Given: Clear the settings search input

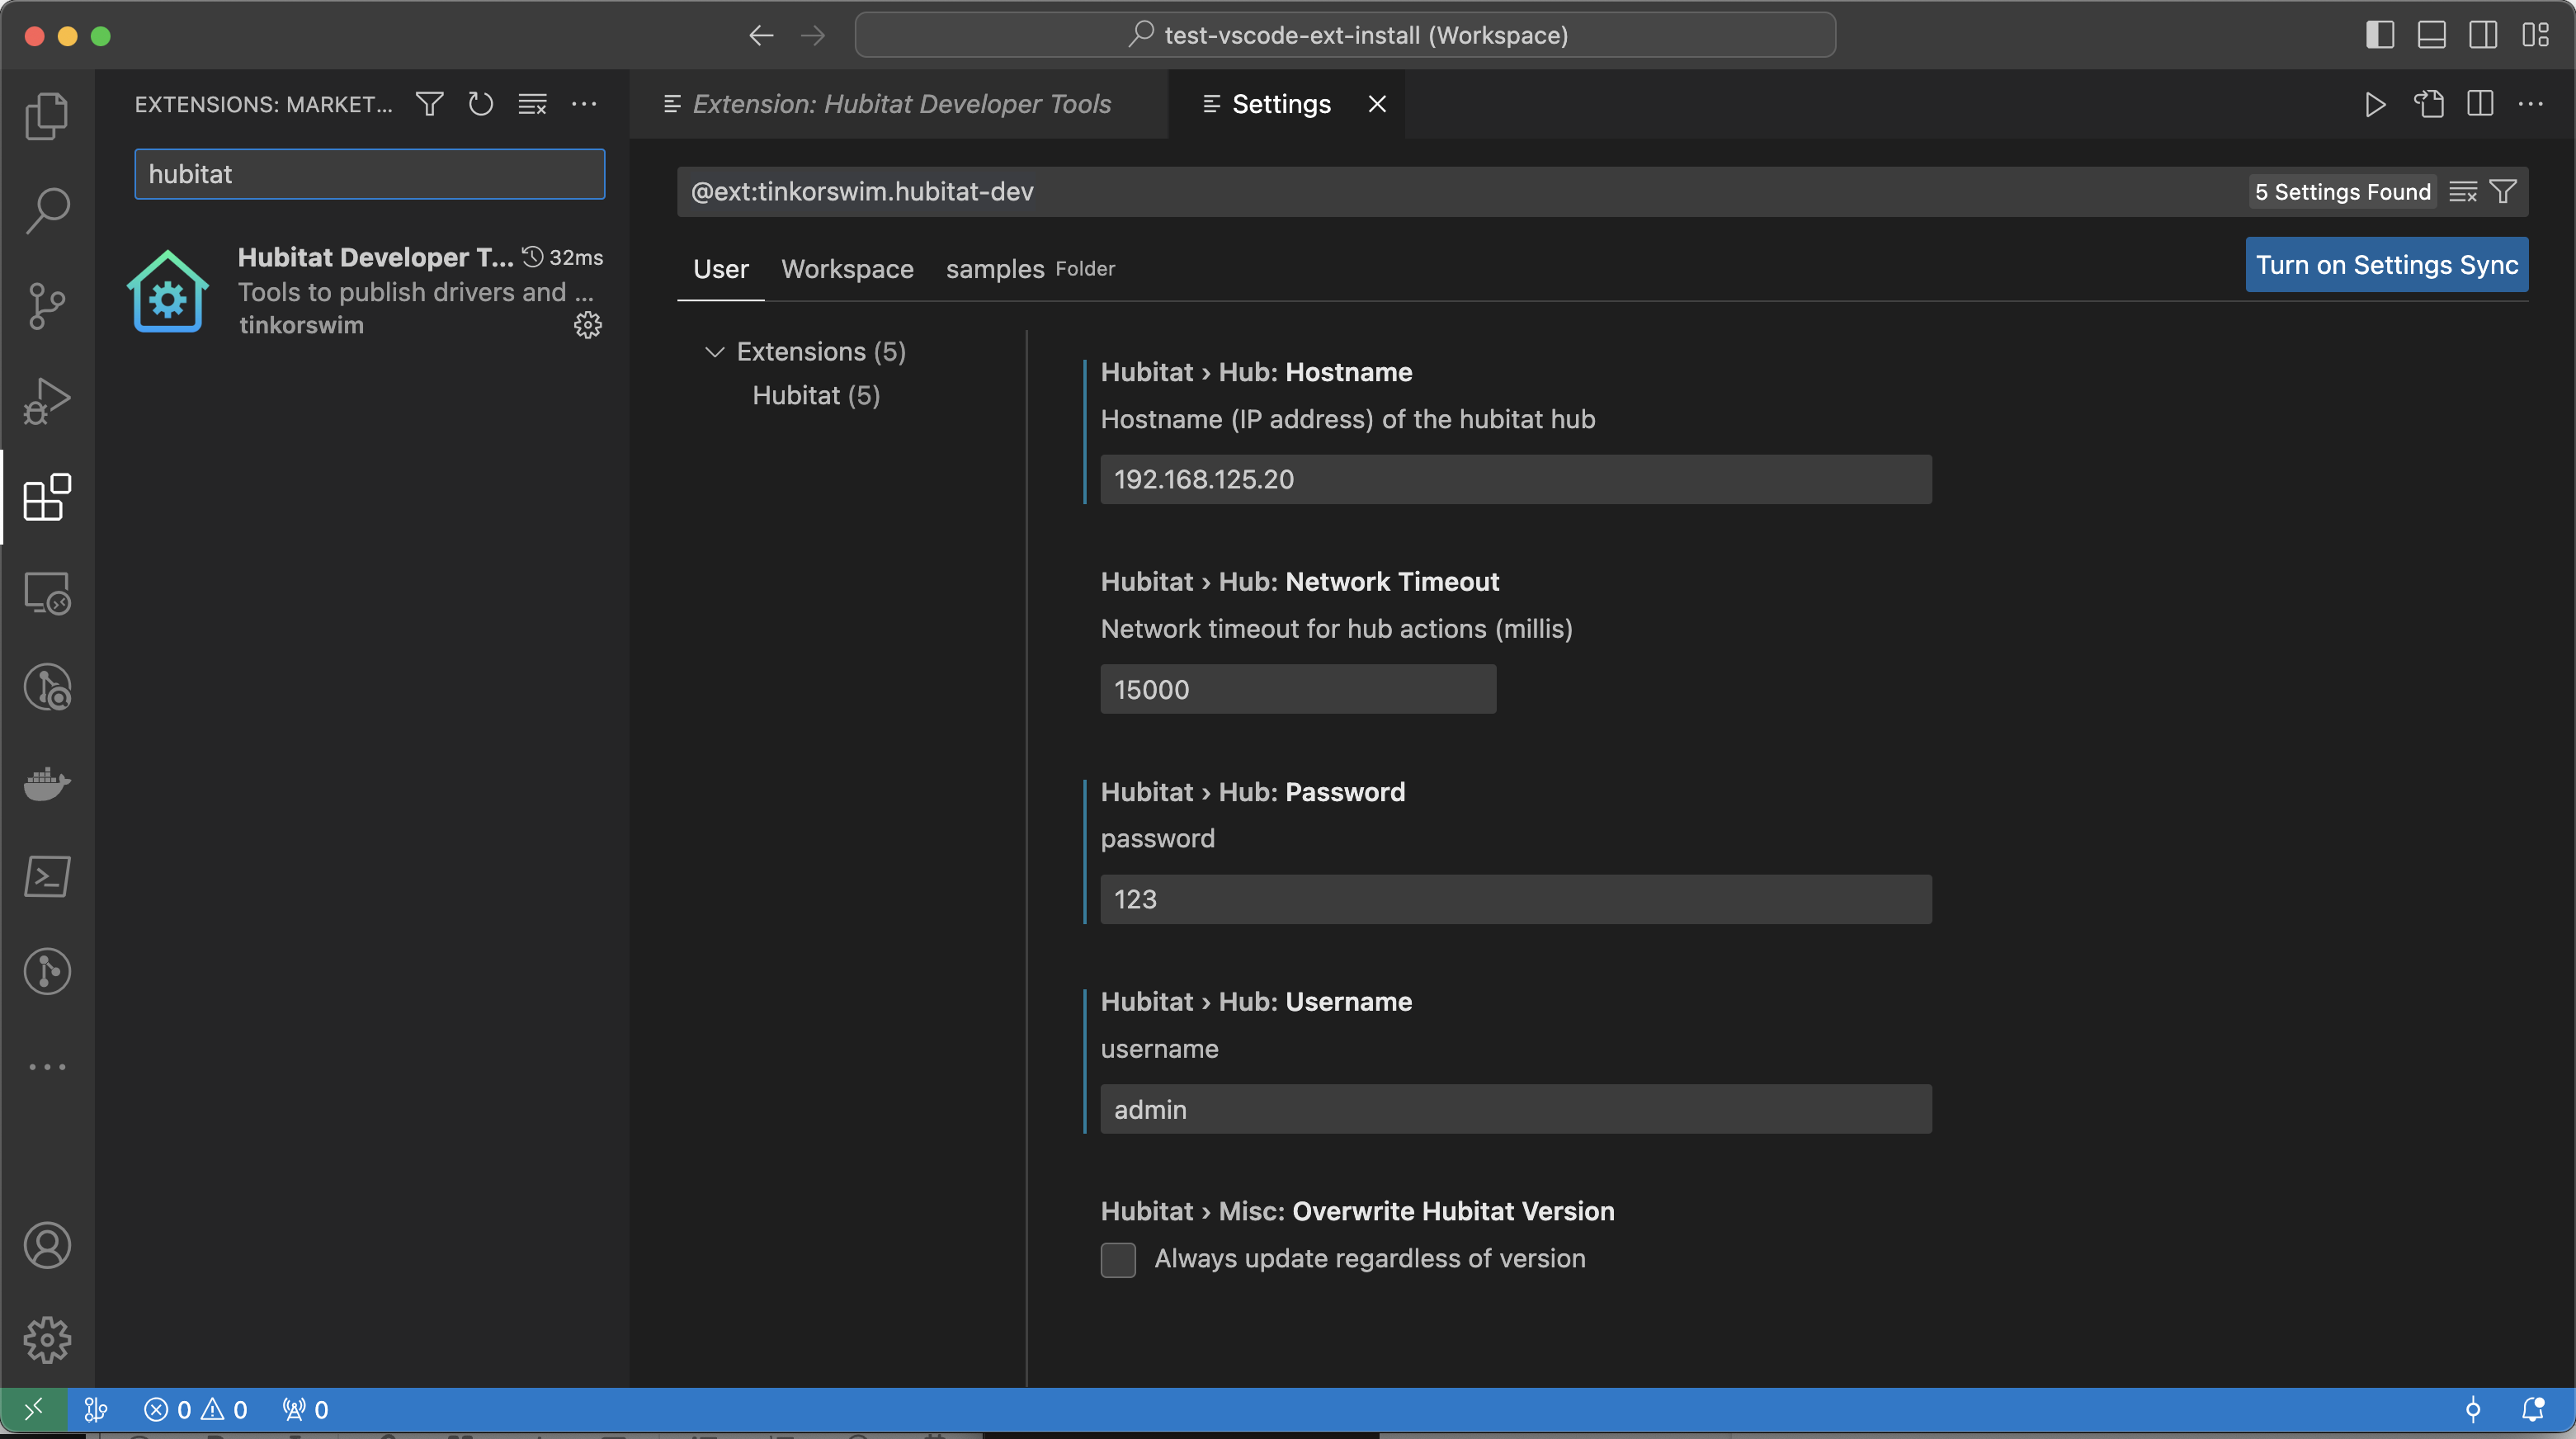Looking at the screenshot, I should click(2462, 191).
